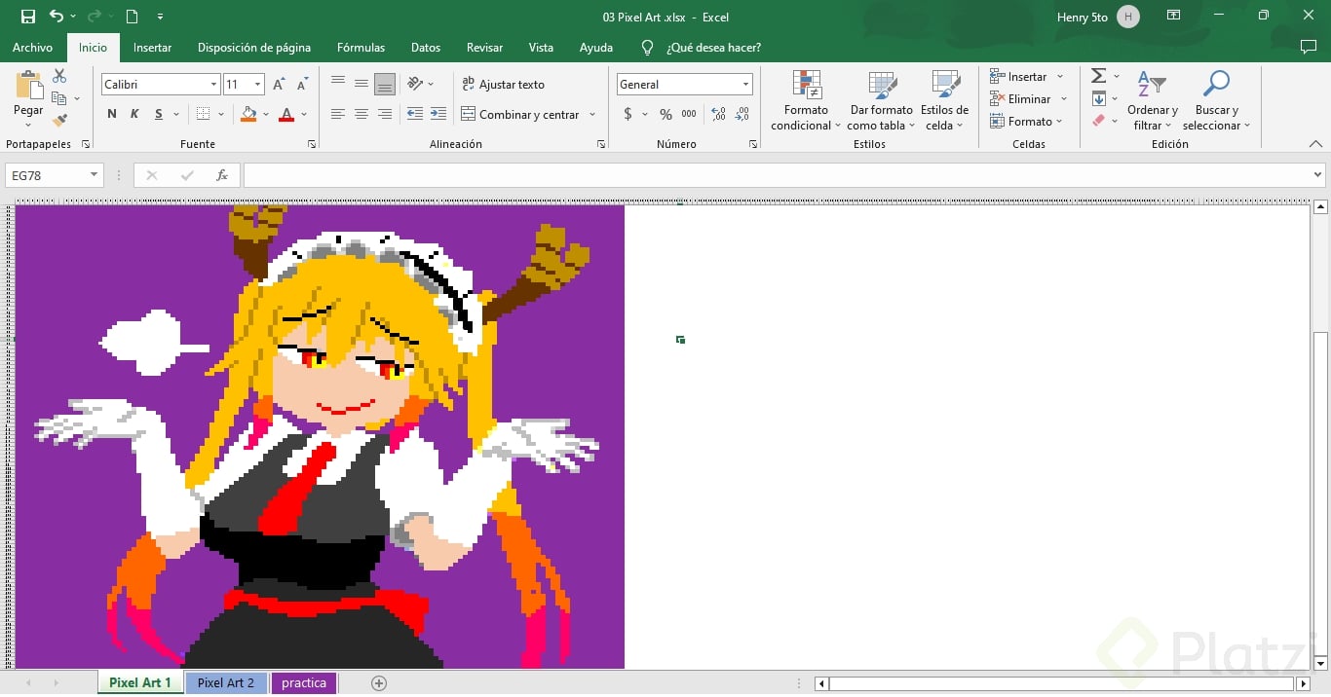Viewport: 1331px width, 697px height.
Task: Open the Calibri font name dropdown
Action: coord(213,85)
